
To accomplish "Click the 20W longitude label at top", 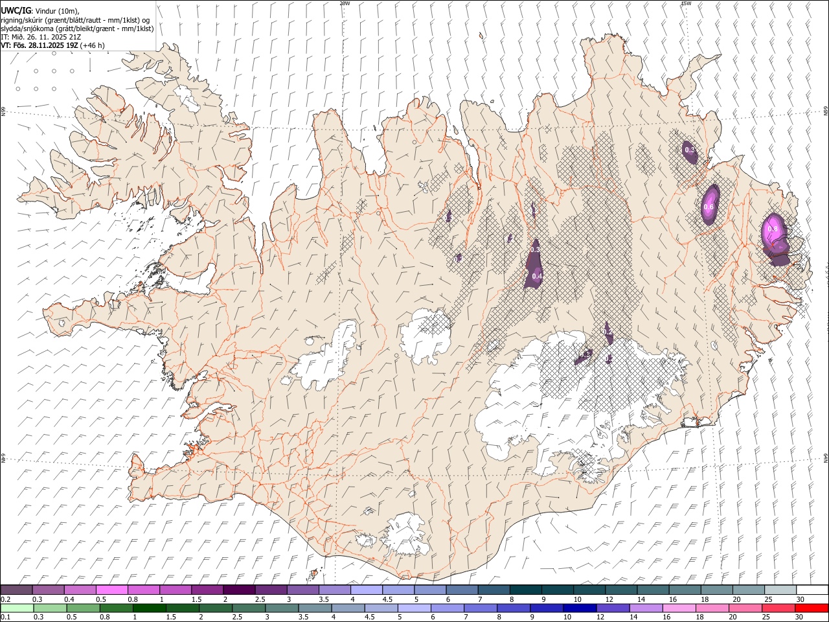I will [345, 3].
